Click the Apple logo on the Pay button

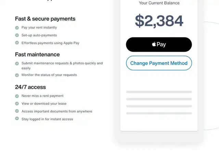tap(154, 44)
